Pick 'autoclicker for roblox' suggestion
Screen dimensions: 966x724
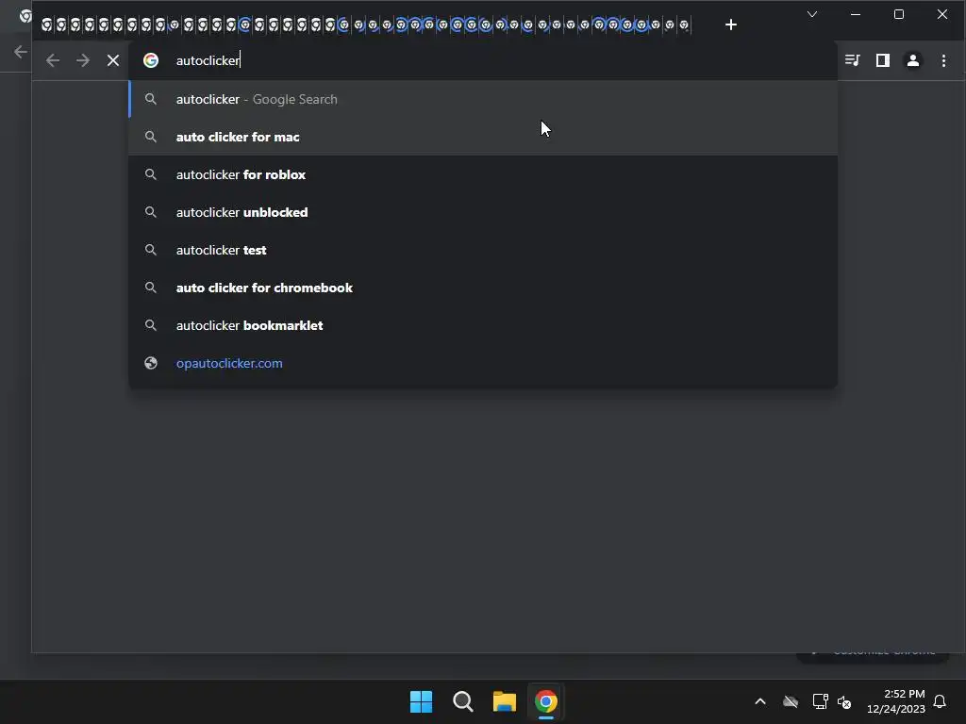point(483,174)
